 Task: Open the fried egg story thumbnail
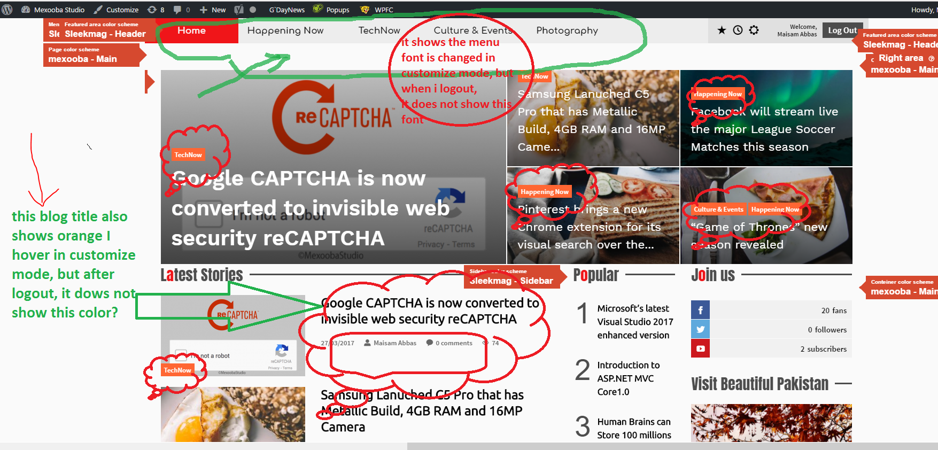point(233,415)
